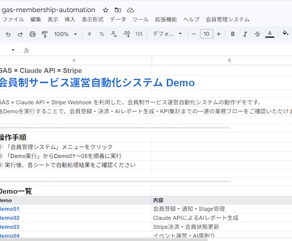
Task: Open the text color picker
Action: point(270,34)
